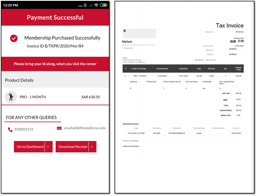This screenshot has width=257, height=196.
Task: Click the Authorised Signatory line
Action: (132, 146)
